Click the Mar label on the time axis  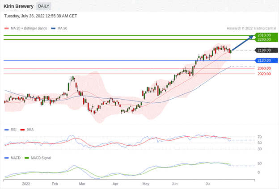point(82,184)
